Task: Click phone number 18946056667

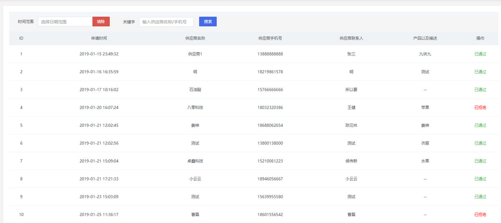Action: pyautogui.click(x=270, y=179)
